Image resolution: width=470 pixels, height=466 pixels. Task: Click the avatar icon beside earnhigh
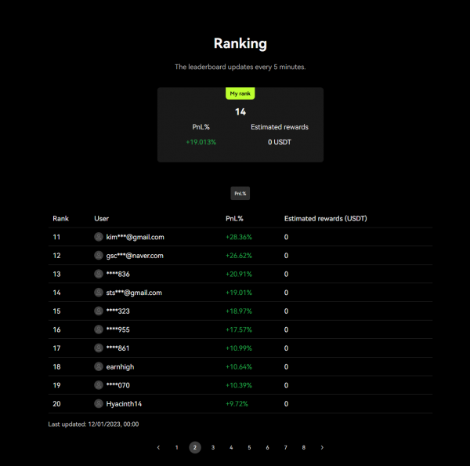pyautogui.click(x=99, y=366)
